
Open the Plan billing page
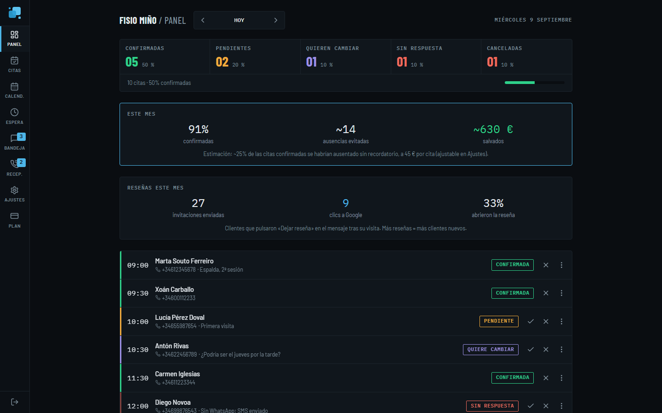click(15, 220)
